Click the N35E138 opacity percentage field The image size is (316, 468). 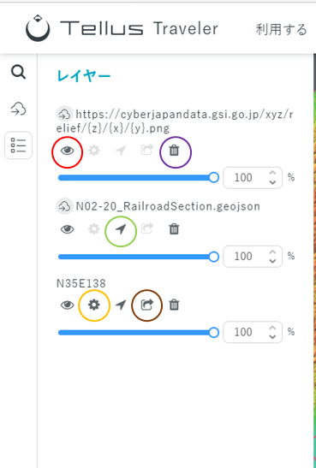tap(253, 332)
